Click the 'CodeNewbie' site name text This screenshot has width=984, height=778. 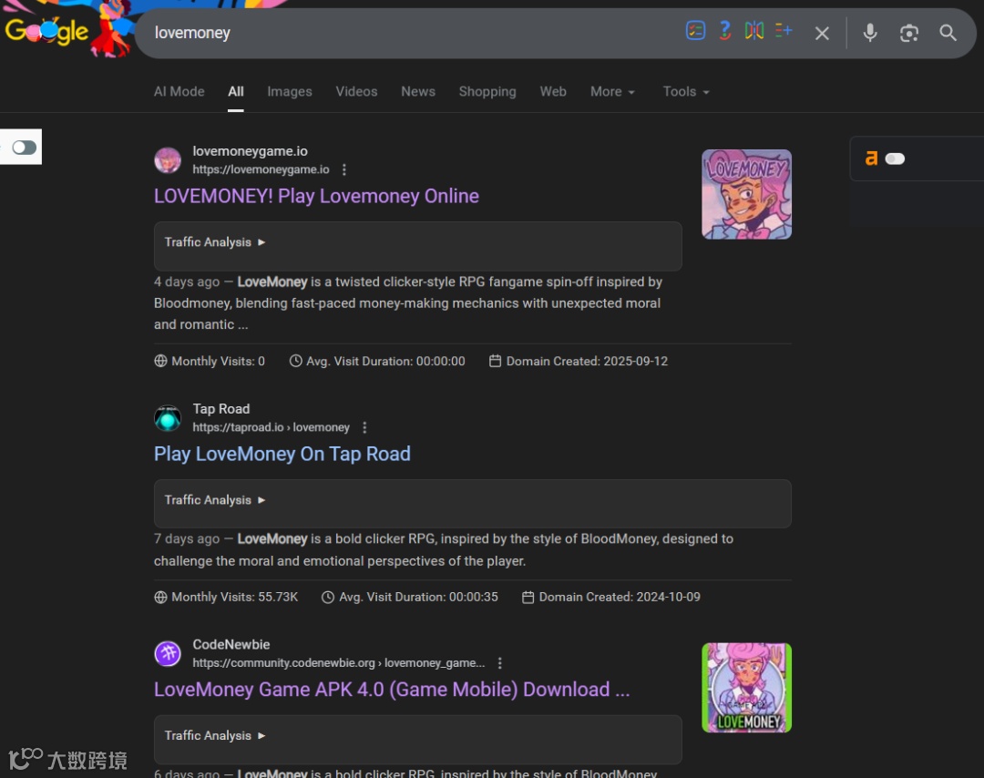pos(231,644)
